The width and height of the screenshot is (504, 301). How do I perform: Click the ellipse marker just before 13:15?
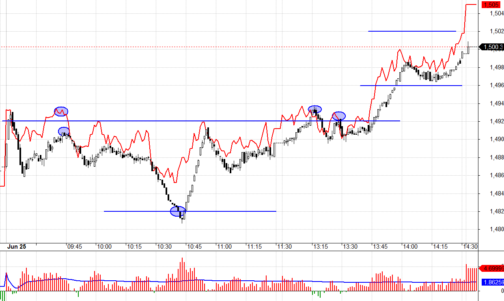coord(314,109)
